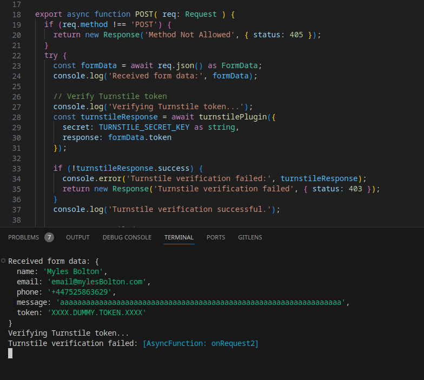The image size is (424, 380).
Task: Click the status value 403
Action: [x=356, y=189]
